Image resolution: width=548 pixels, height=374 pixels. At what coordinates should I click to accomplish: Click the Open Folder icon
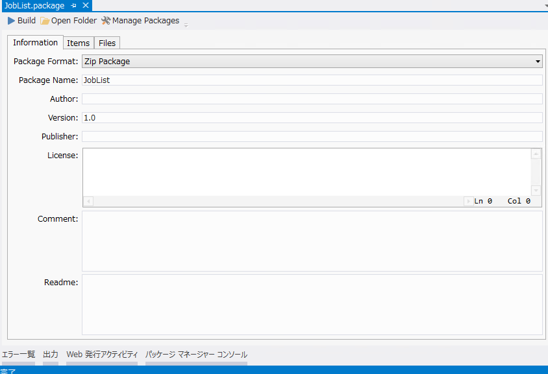44,21
